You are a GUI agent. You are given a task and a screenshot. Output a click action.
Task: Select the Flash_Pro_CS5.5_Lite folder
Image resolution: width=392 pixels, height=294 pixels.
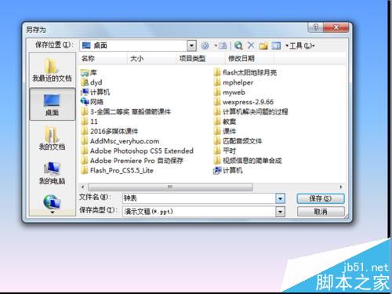tap(118, 170)
